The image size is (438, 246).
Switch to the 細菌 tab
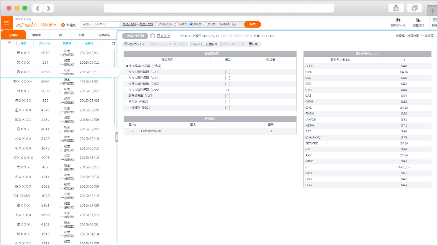(x=81, y=35)
